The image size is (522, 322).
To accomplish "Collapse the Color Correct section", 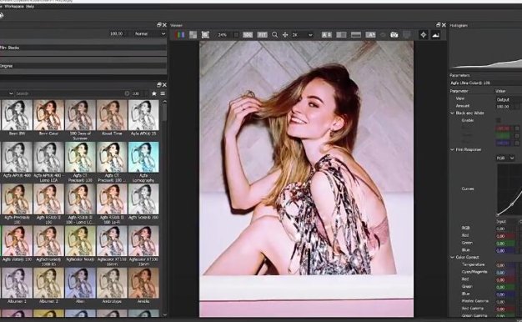I will click(x=453, y=258).
